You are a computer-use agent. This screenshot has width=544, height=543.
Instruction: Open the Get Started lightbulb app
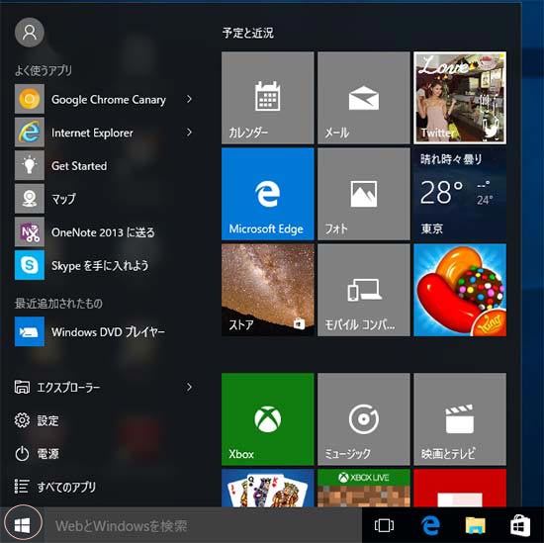104,165
